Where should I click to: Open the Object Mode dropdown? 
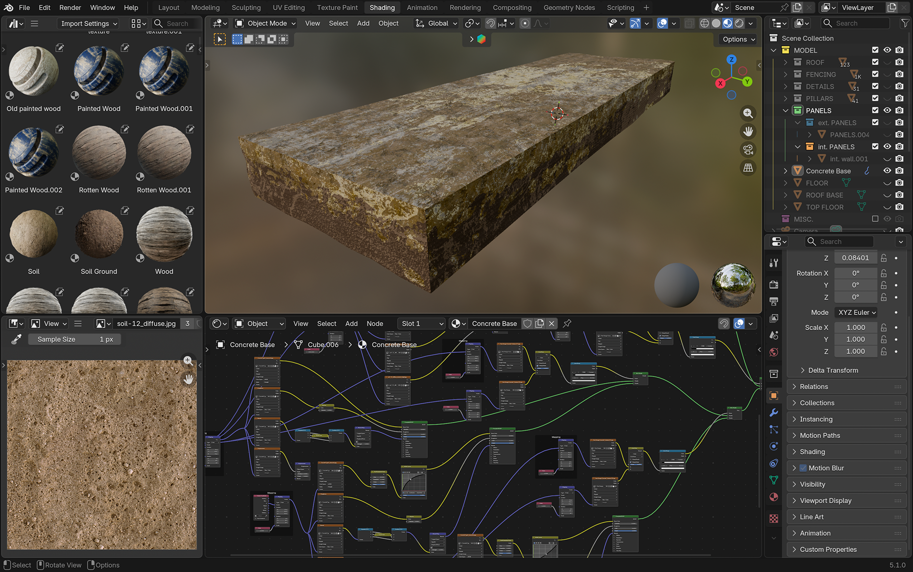point(266,23)
